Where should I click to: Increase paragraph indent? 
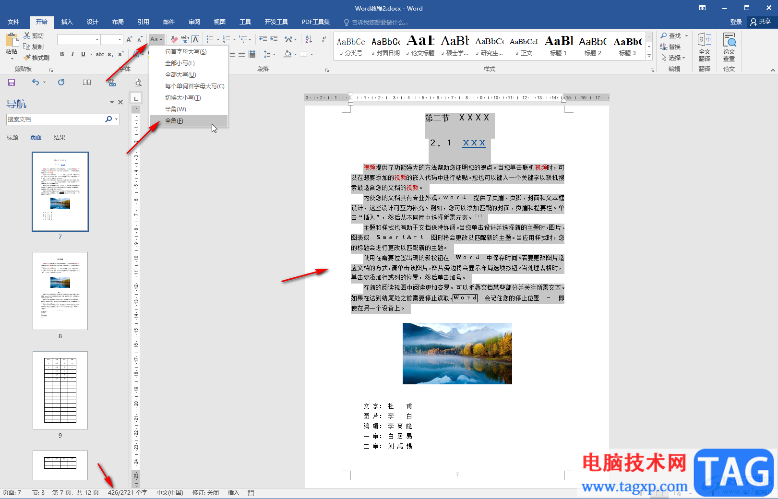point(273,39)
